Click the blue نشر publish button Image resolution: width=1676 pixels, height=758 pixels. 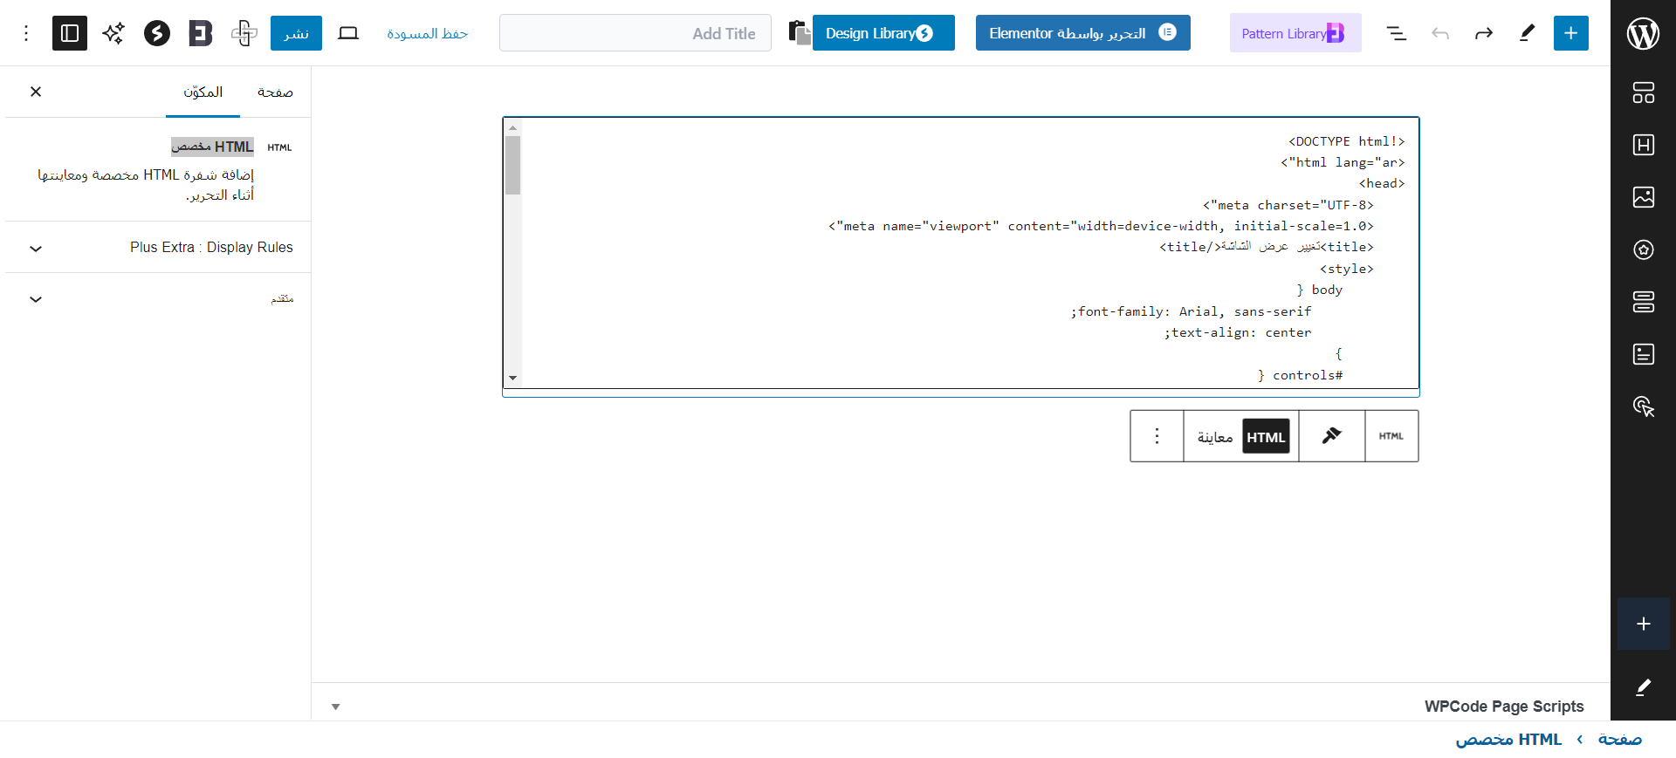click(x=296, y=33)
